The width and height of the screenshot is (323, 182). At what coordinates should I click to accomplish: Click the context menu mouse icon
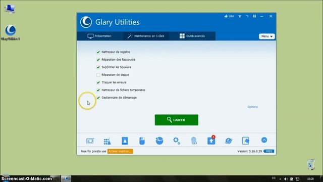142,141
